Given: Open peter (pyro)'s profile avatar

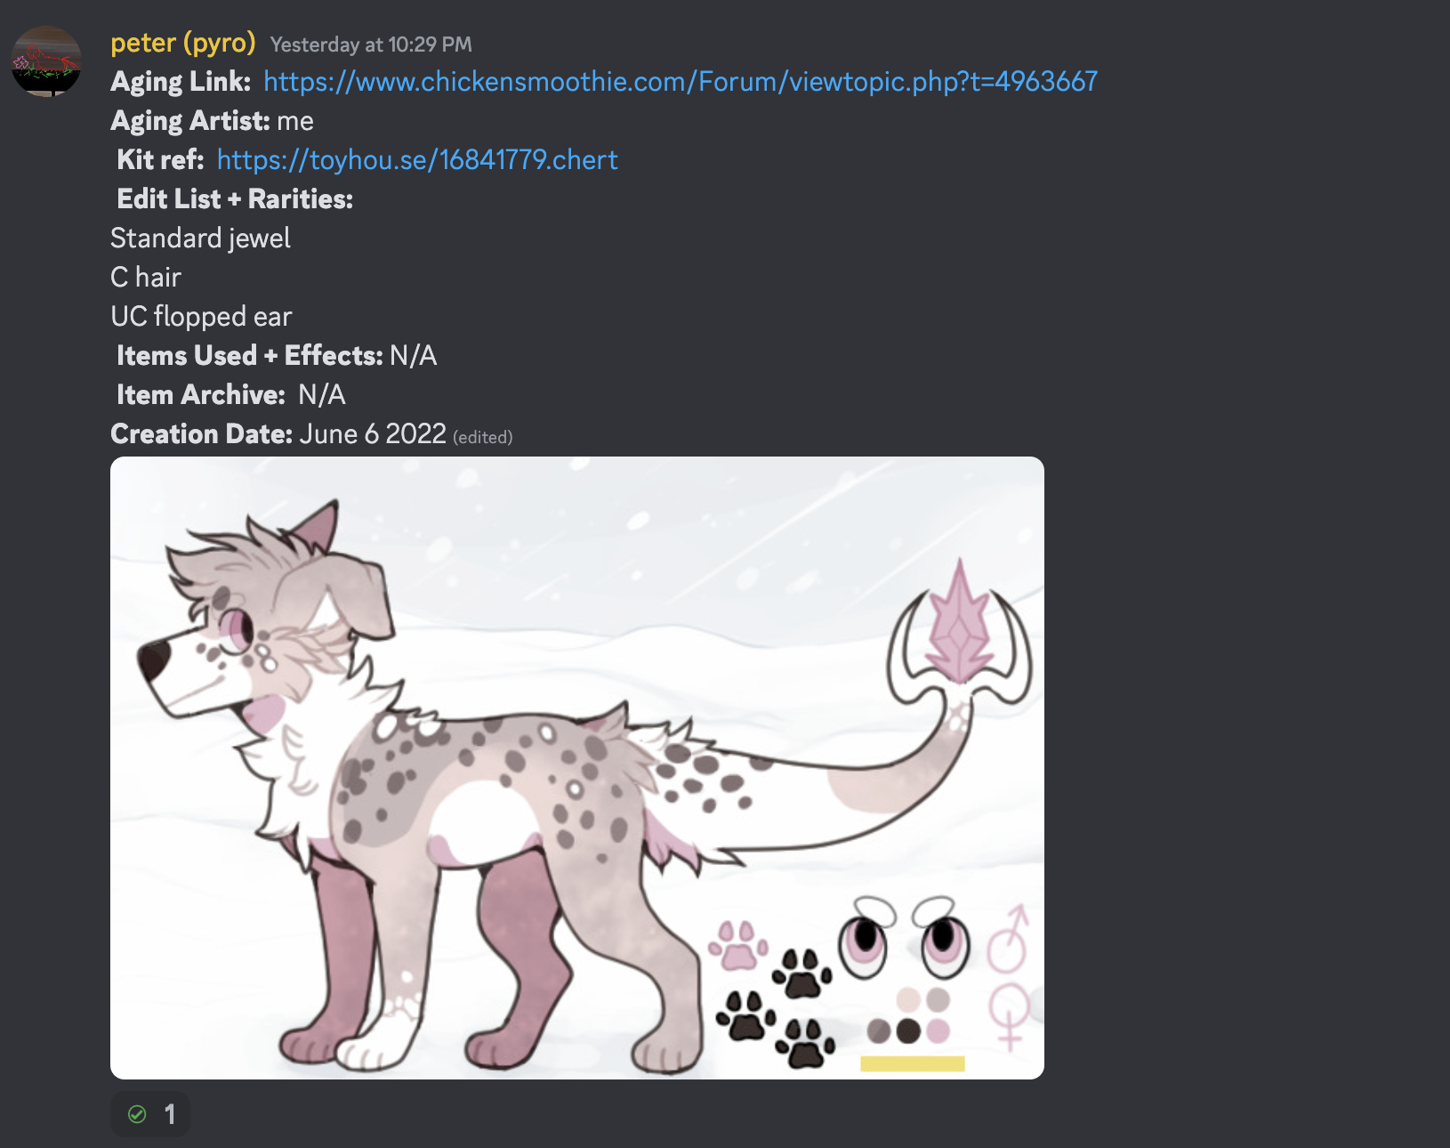Looking at the screenshot, I should coord(46,61).
